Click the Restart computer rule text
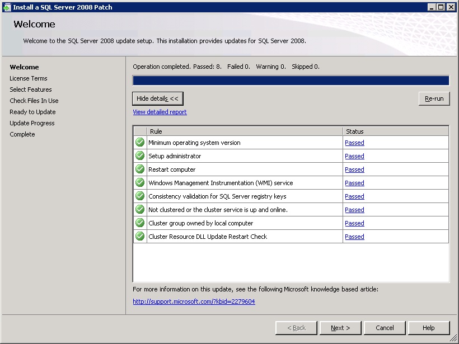Screen dimensions: 459x344 pyautogui.click(x=172, y=169)
